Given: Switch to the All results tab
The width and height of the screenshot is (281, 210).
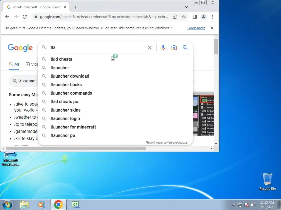Looking at the screenshot, I should tap(14, 64).
